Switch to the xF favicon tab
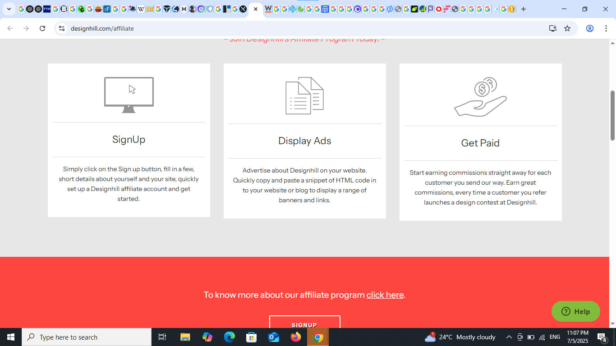The height and width of the screenshot is (346, 616). 107,9
